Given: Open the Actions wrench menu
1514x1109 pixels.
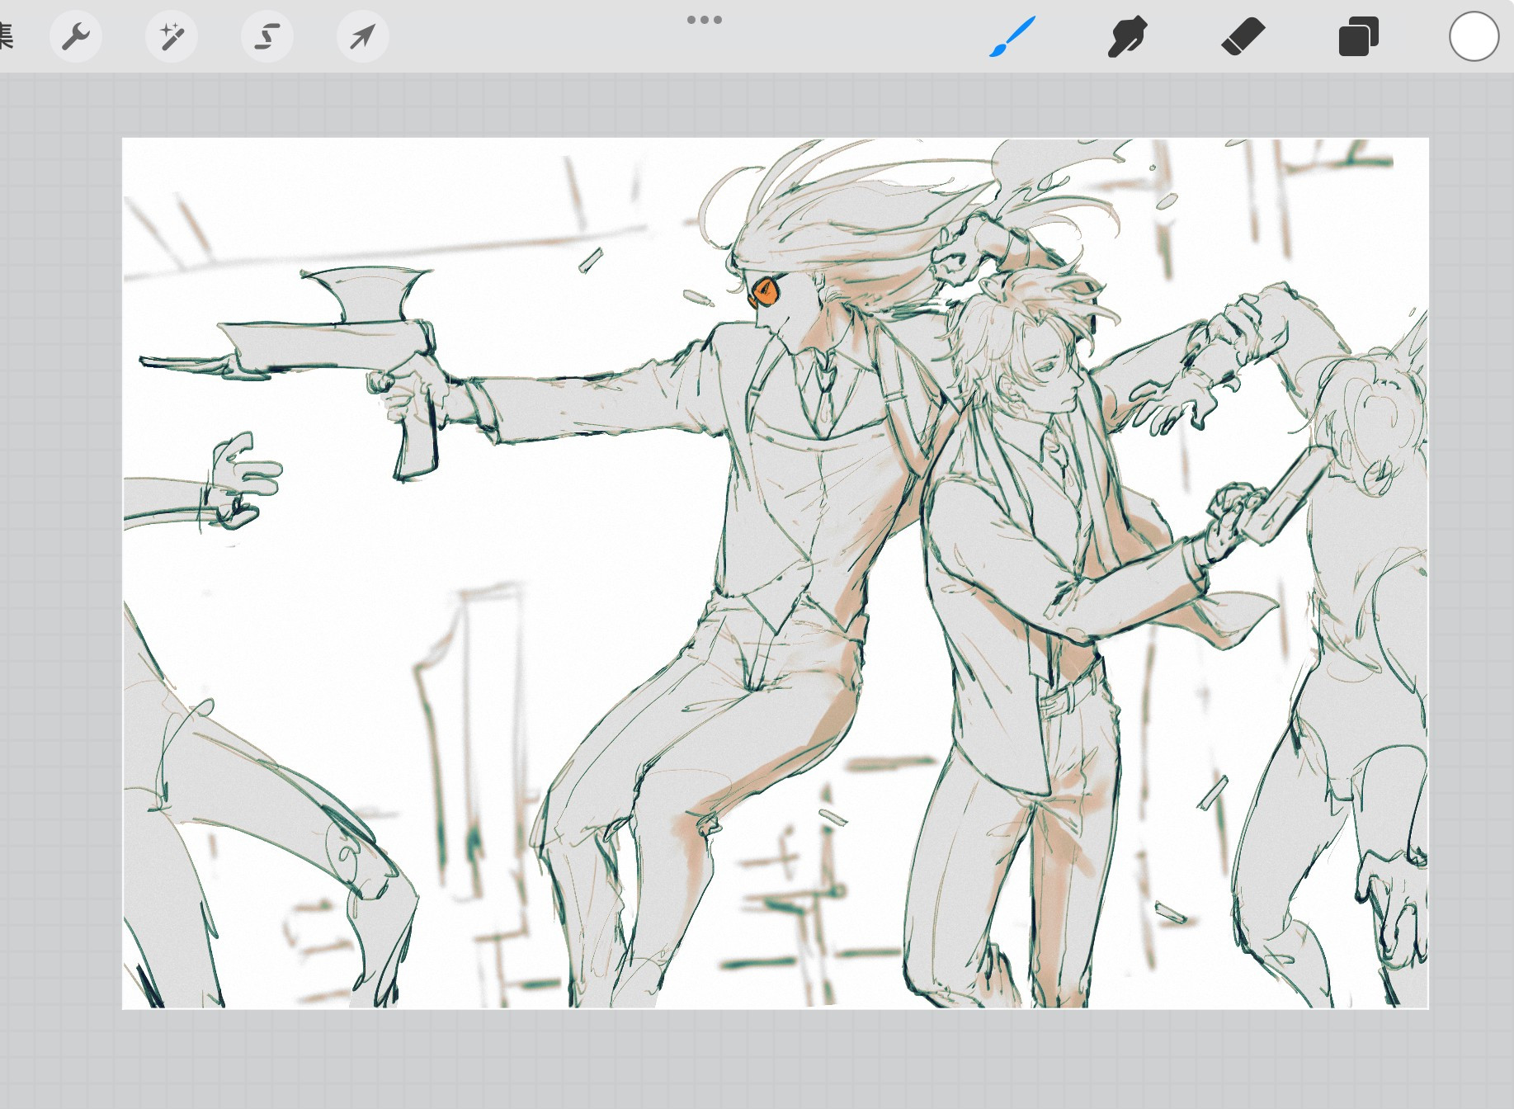Looking at the screenshot, I should click(76, 36).
